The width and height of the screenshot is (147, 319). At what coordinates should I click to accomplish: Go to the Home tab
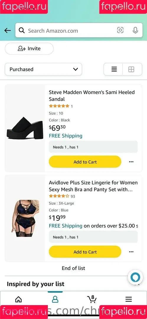18,299
